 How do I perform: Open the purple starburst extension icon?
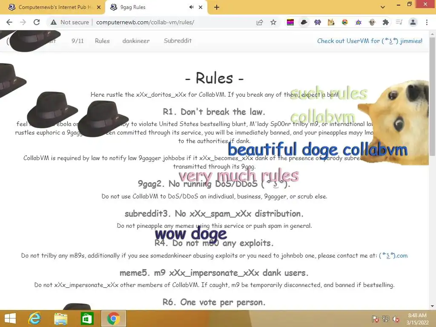click(359, 22)
